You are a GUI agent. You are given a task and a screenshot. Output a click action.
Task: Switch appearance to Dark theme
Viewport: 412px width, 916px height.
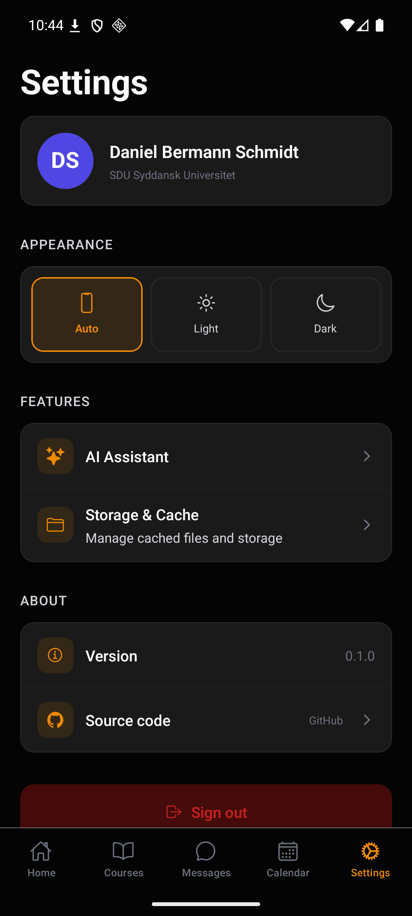pos(325,314)
